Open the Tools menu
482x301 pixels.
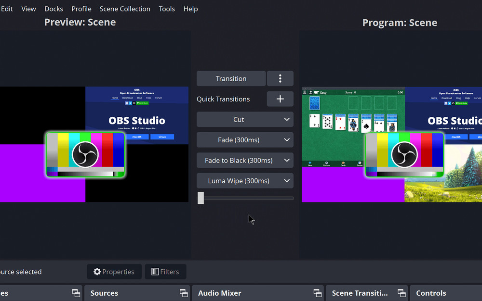point(167,9)
